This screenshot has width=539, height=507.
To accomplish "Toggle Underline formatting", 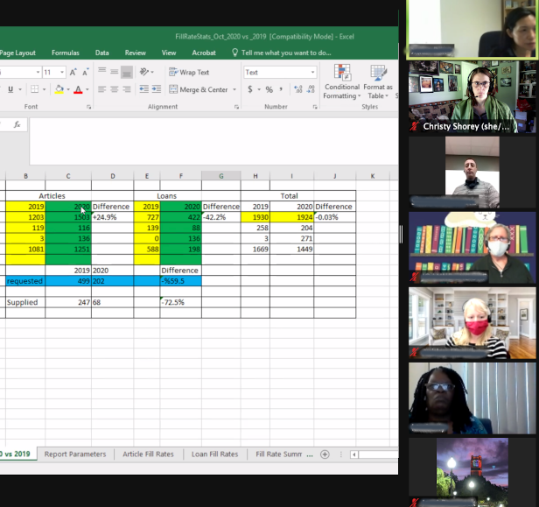I will pyautogui.click(x=10, y=89).
